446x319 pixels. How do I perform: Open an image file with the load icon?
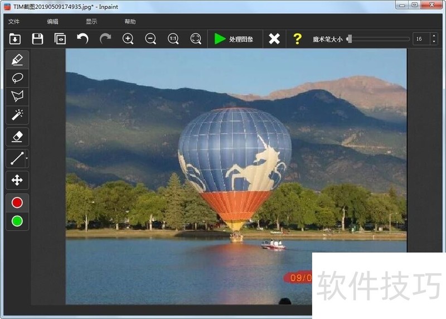(x=15, y=38)
